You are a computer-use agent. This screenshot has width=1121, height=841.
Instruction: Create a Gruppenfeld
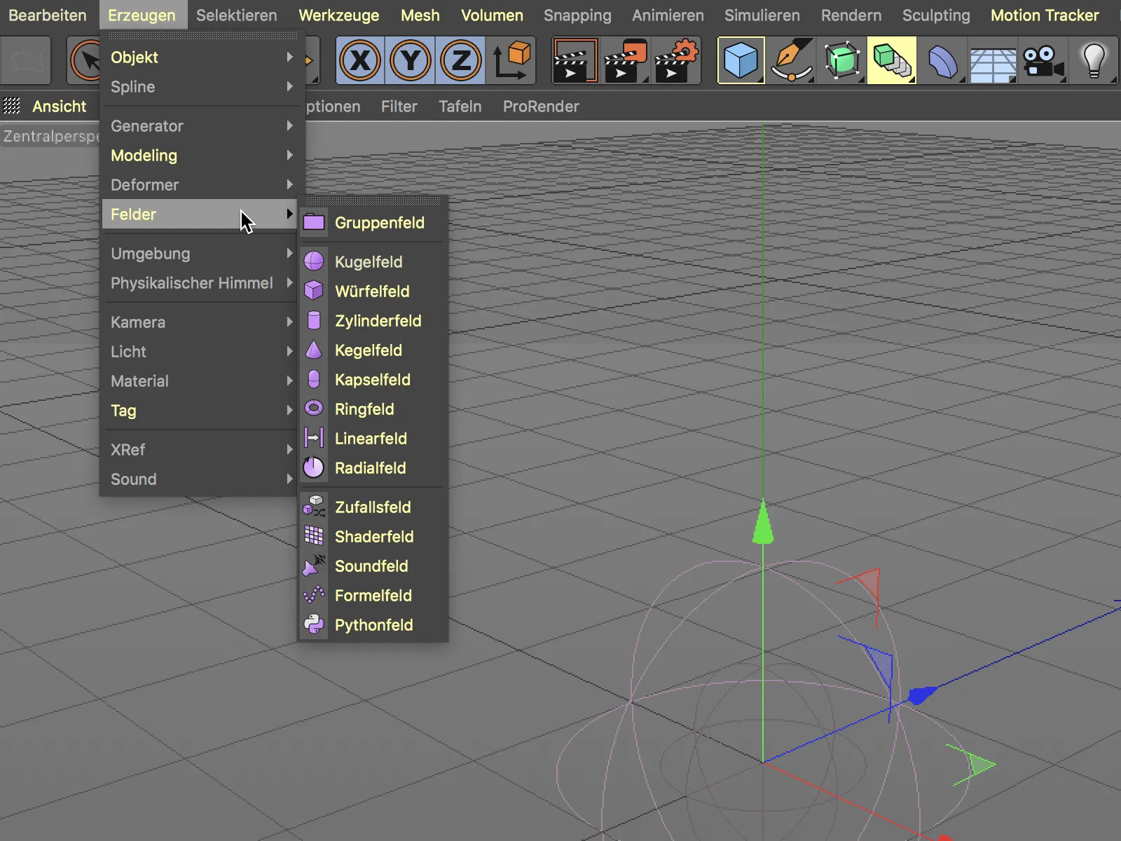(x=373, y=223)
